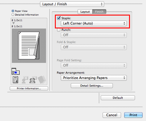Click the Default button
The width and height of the screenshot is (146, 121).
click(x=118, y=98)
